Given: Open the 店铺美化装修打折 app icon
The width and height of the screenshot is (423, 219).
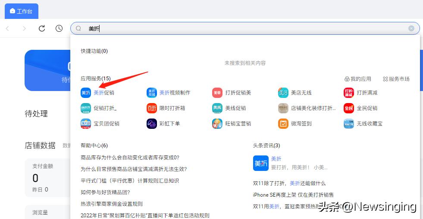Looking at the screenshot, I should pyautogui.click(x=283, y=108).
